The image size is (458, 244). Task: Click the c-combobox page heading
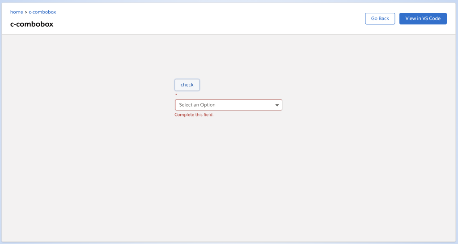tap(32, 24)
